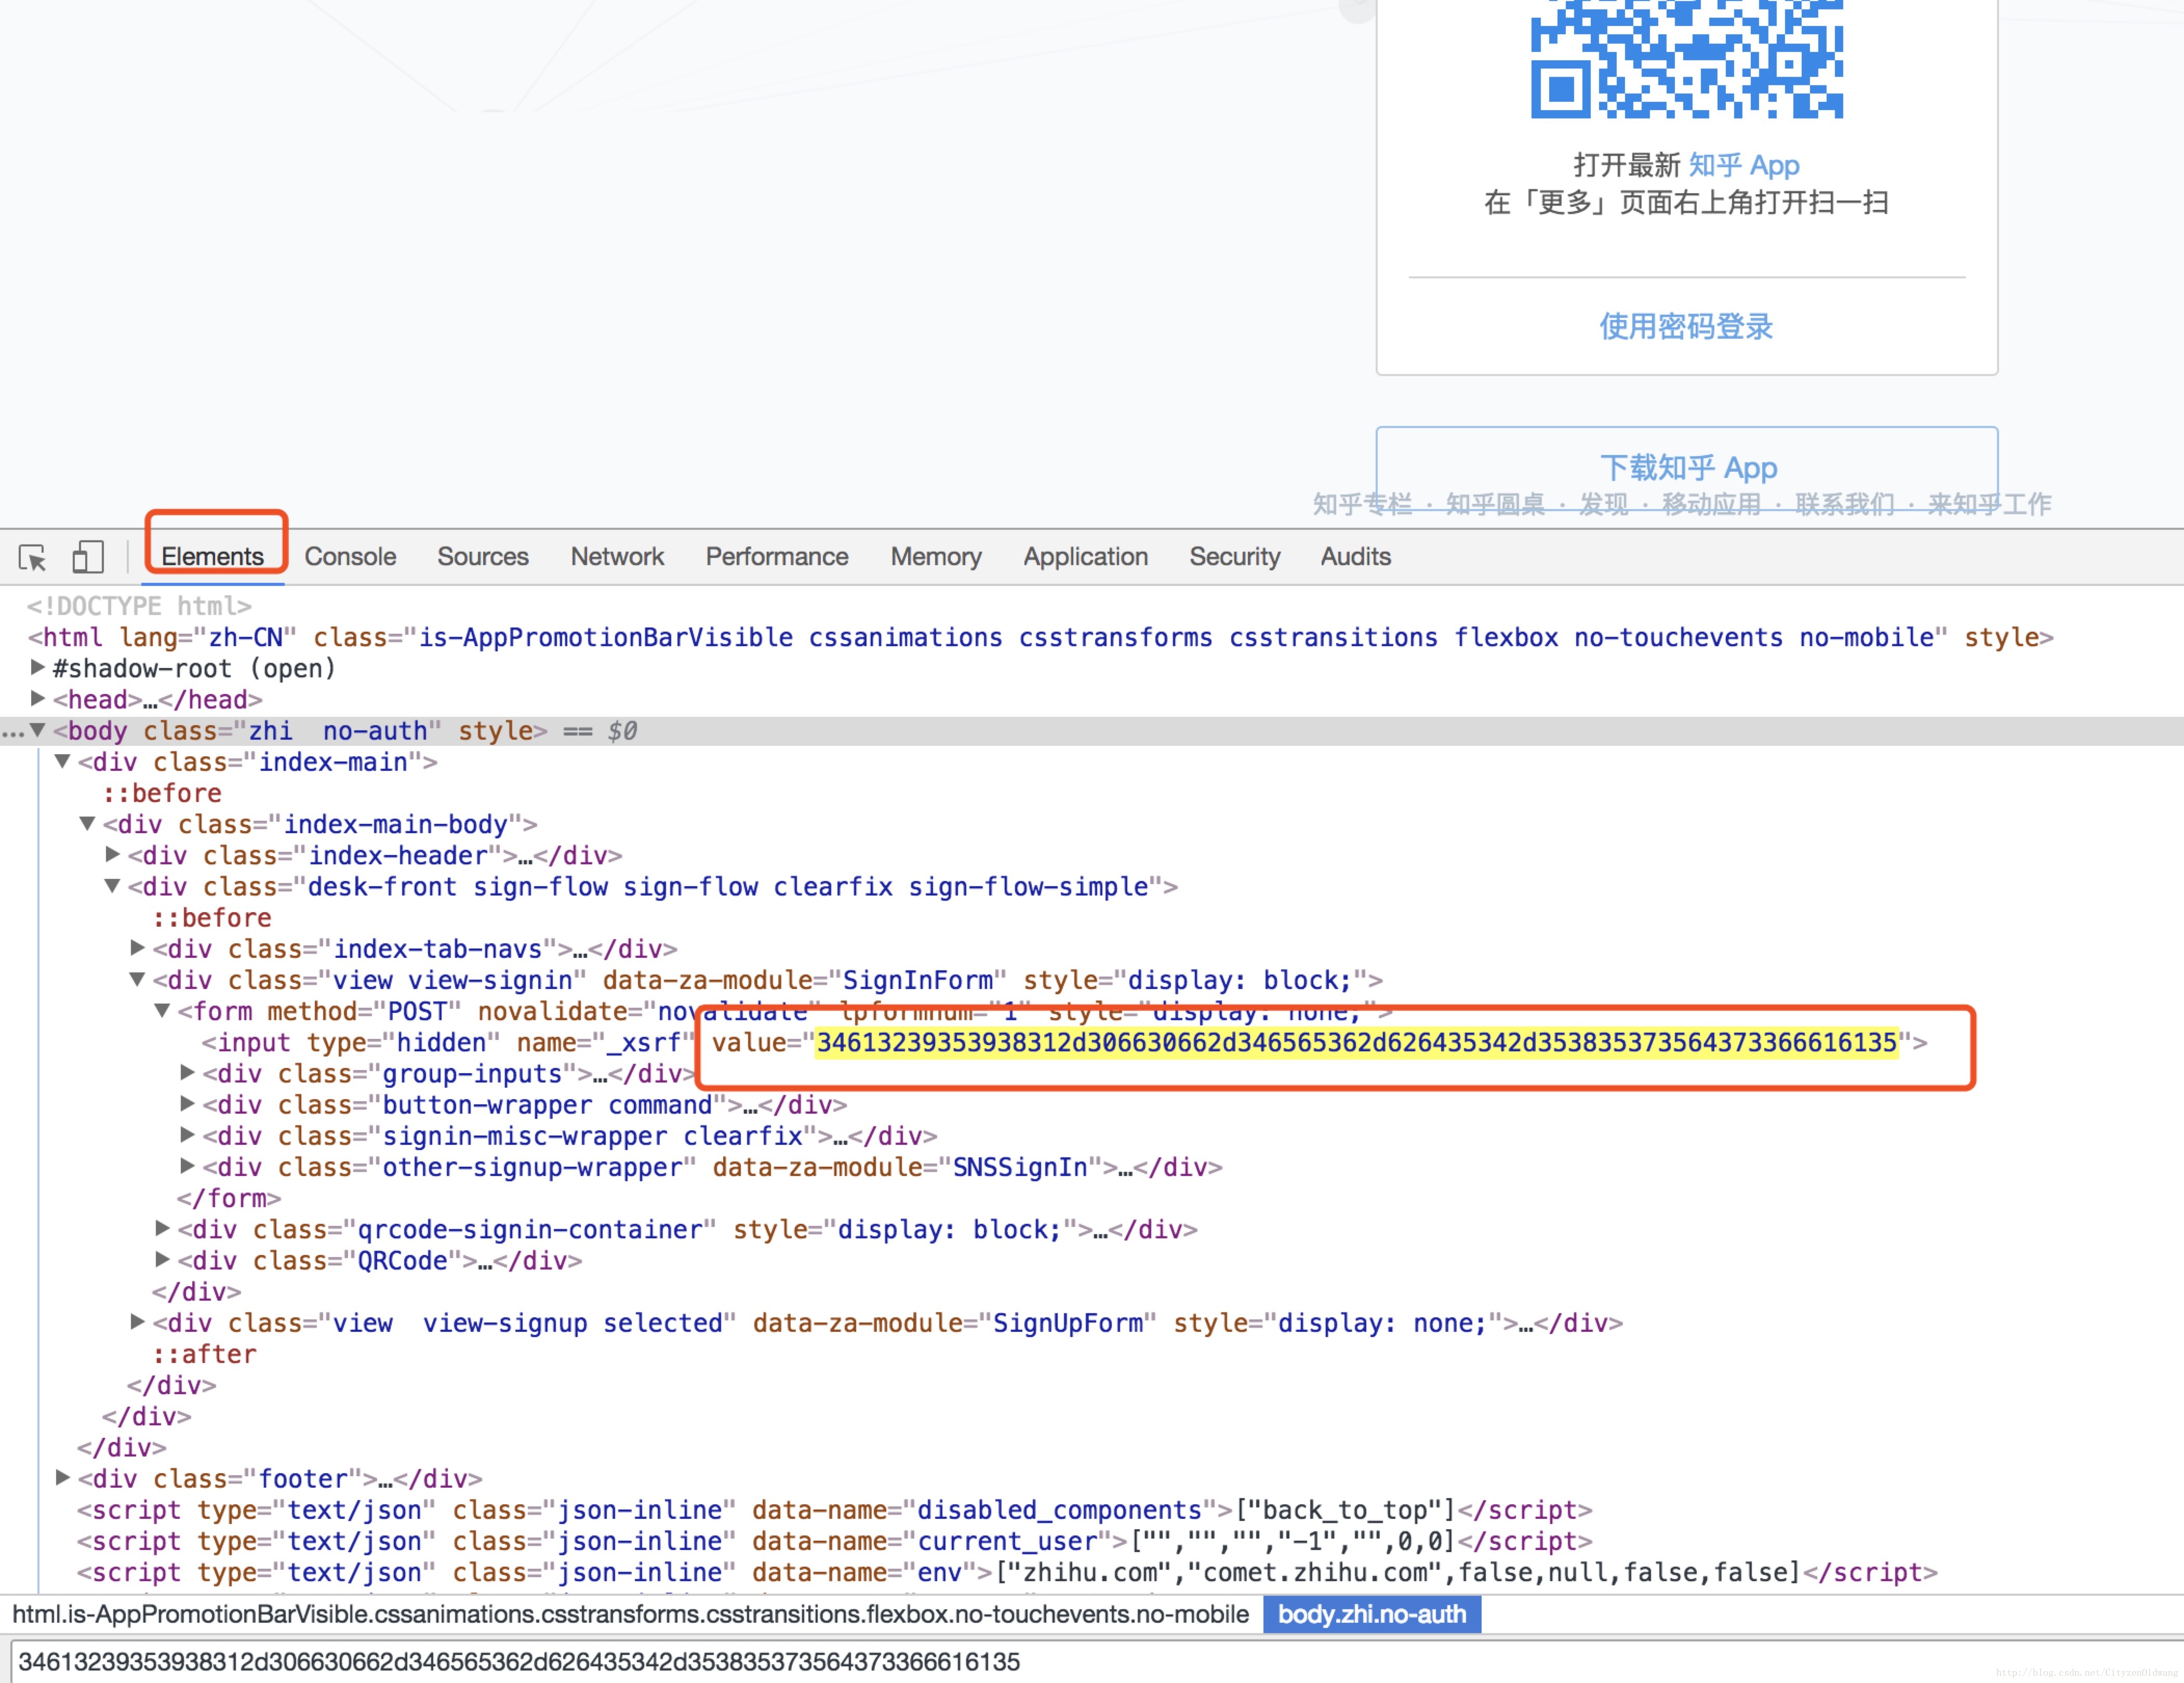Image resolution: width=2184 pixels, height=1683 pixels.
Task: Select the ::before line under index-main
Action: 162,793
